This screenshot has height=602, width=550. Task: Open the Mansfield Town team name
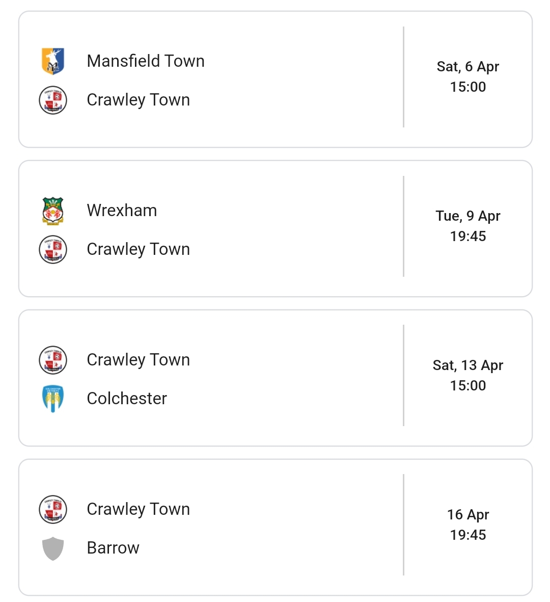point(146,61)
